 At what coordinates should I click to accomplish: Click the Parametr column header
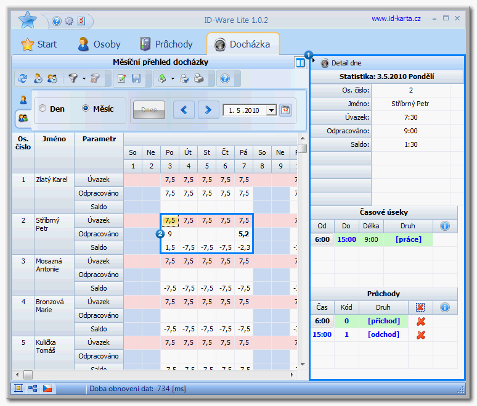[x=99, y=152]
